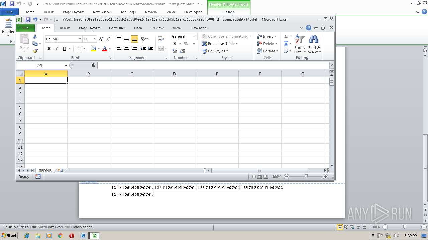Open the Name Box A1 dropdown
The width and height of the screenshot is (428, 240).
[x=66, y=66]
